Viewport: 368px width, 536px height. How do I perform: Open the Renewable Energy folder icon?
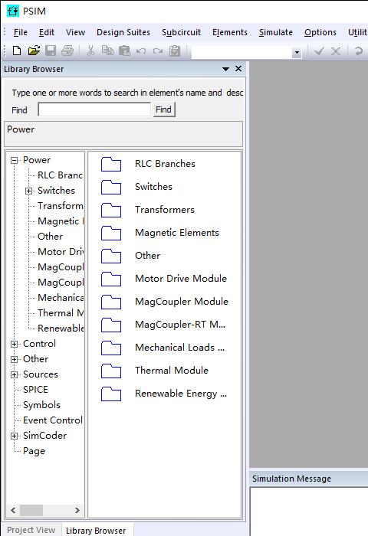pyautogui.click(x=111, y=394)
